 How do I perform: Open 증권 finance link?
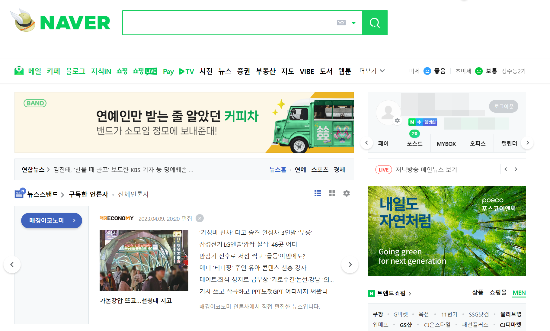(244, 71)
